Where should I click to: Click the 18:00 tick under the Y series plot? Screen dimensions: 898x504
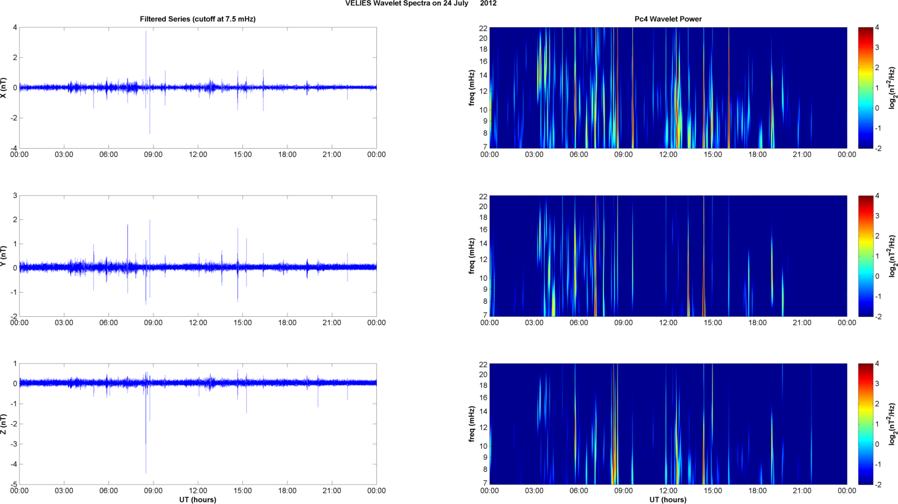tap(287, 323)
